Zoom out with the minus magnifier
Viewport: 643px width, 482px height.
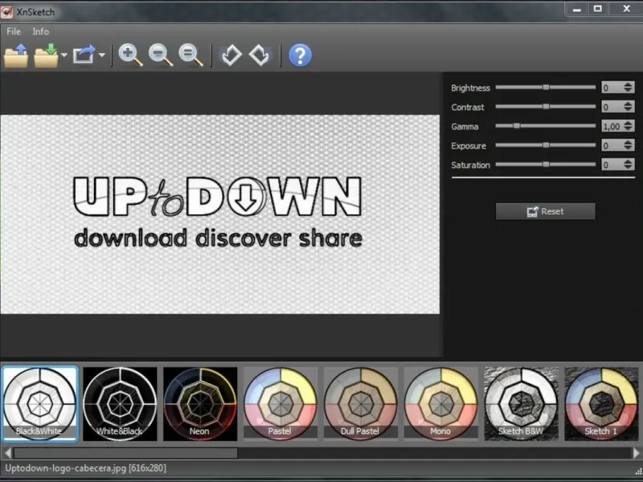[160, 55]
